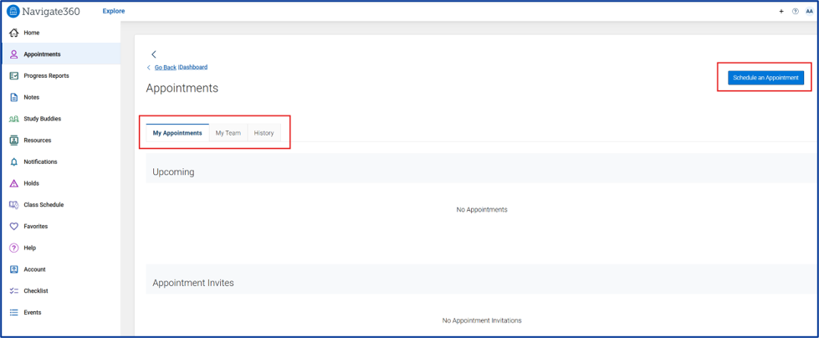
Task: Open the Explore menu in header
Action: tap(113, 11)
